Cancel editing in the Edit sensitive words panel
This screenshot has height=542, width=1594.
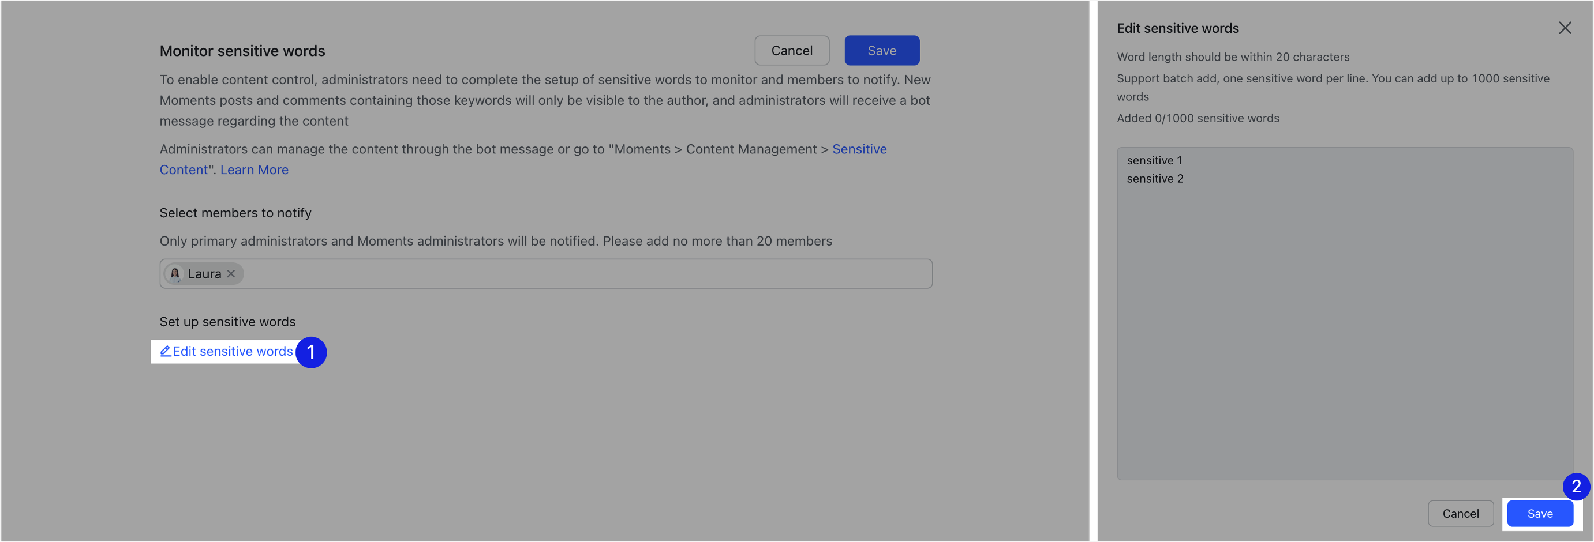[1461, 513]
